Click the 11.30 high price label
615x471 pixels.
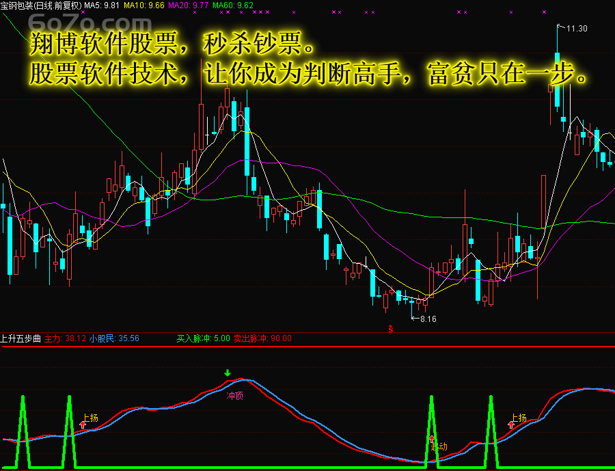click(x=577, y=29)
